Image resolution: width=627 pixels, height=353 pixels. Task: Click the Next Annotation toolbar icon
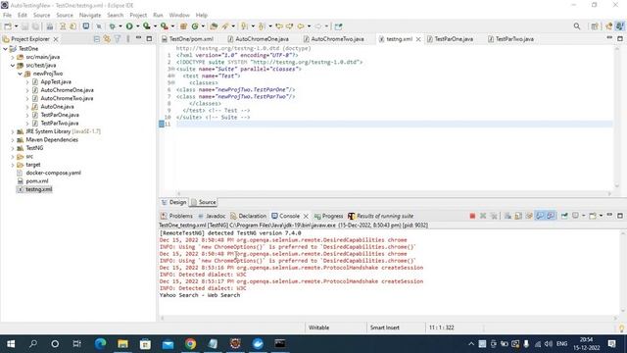pos(244,26)
